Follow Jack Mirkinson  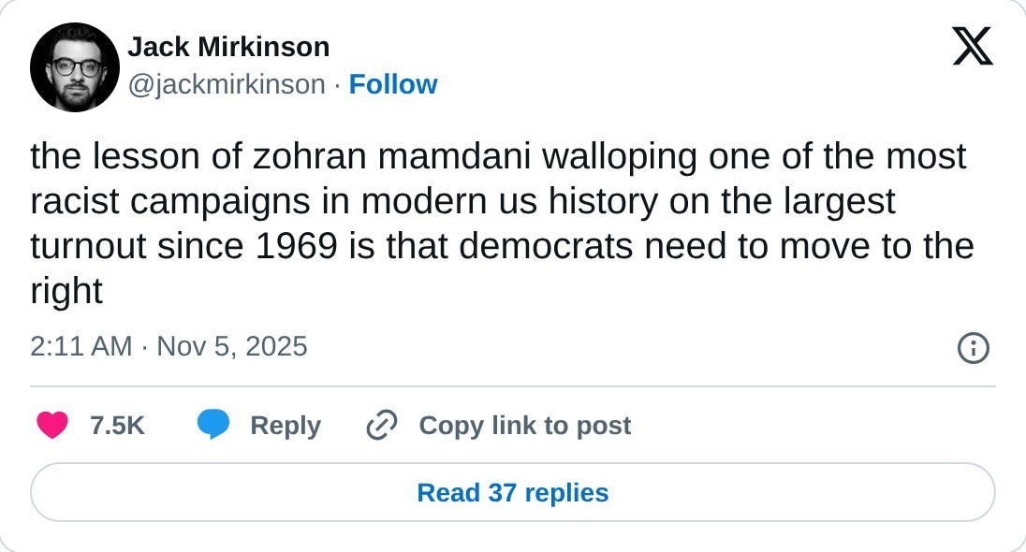393,85
